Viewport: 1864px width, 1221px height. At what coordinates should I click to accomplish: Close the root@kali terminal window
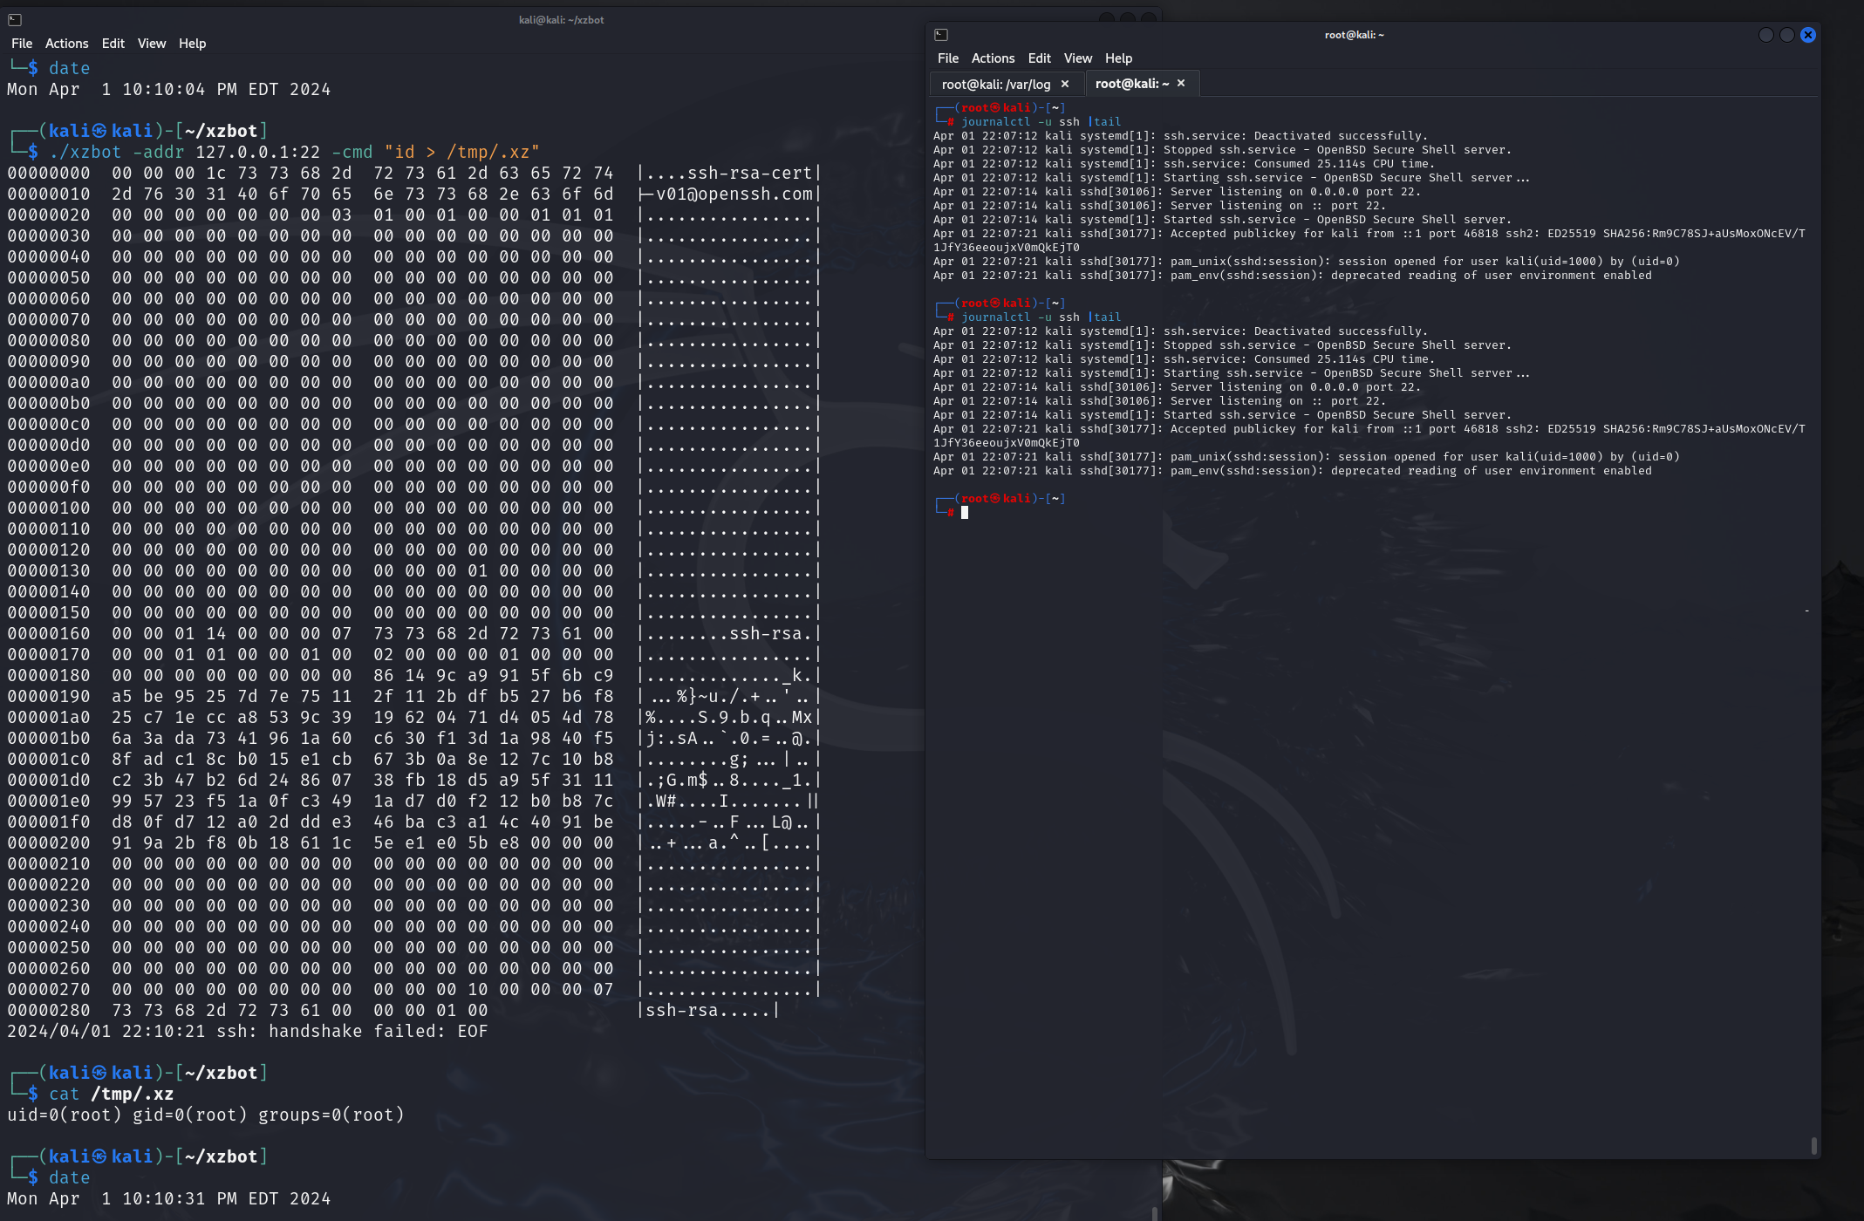click(1808, 35)
